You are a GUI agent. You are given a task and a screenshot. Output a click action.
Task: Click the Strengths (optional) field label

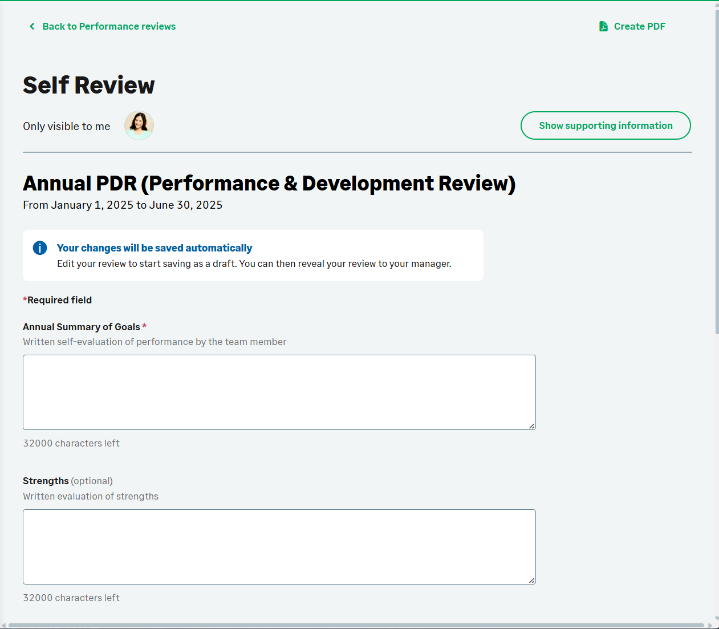point(67,481)
